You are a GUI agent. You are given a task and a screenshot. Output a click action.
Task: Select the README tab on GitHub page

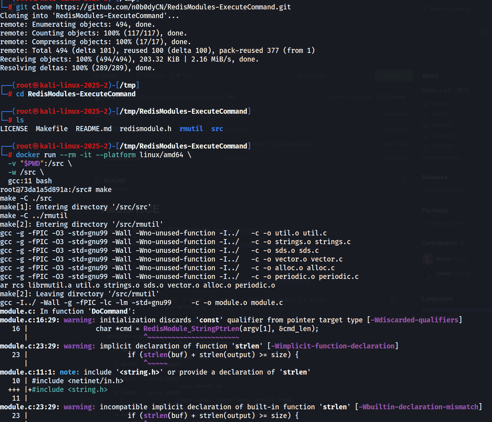(x=111, y=181)
